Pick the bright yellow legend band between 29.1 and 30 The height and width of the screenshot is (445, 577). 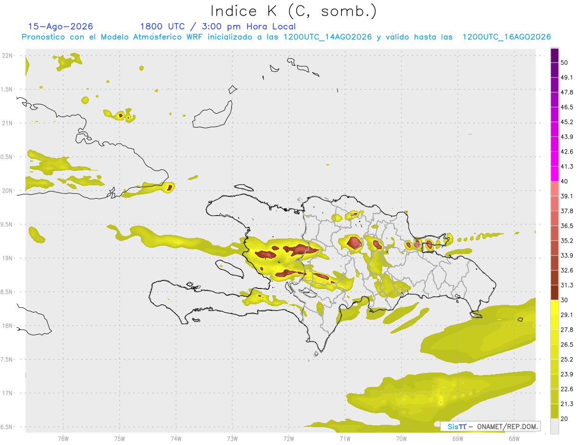point(555,307)
